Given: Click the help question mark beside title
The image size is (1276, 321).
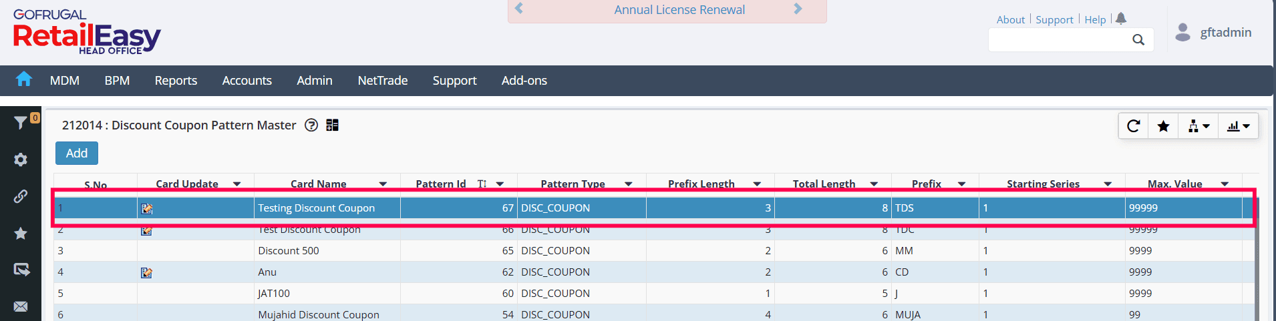Looking at the screenshot, I should [311, 125].
